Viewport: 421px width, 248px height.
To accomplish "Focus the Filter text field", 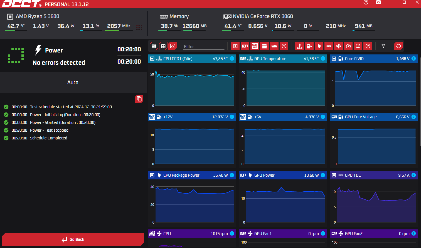I will [204, 47].
